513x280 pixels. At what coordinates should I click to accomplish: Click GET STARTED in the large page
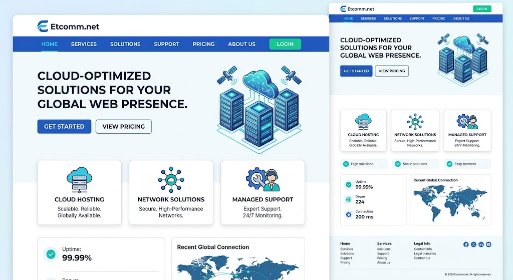pos(64,127)
